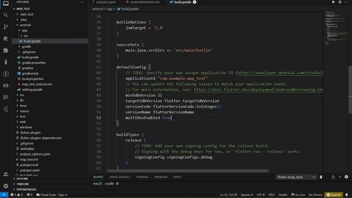Switch to AndroidManifest.xml editor tab
The width and height of the screenshot is (352, 198).
tap(145, 2)
